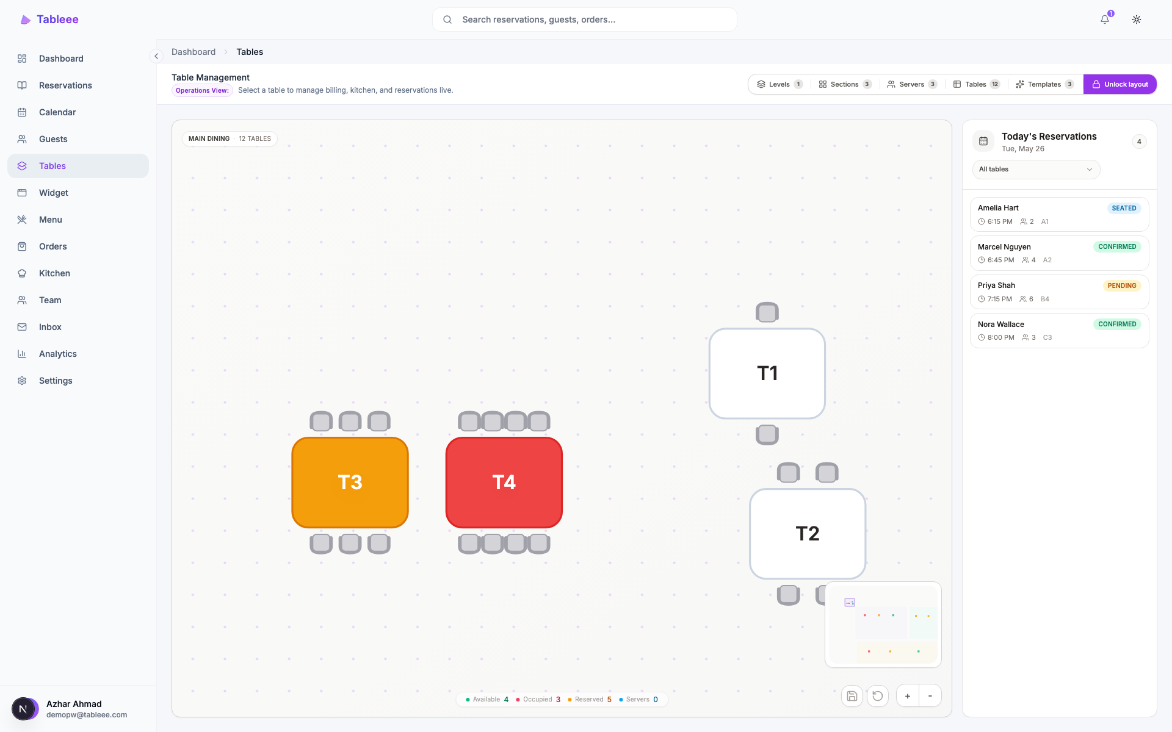Open the Levels toolbar option
Viewport: 1172px width, 732px height.
pyautogui.click(x=780, y=84)
